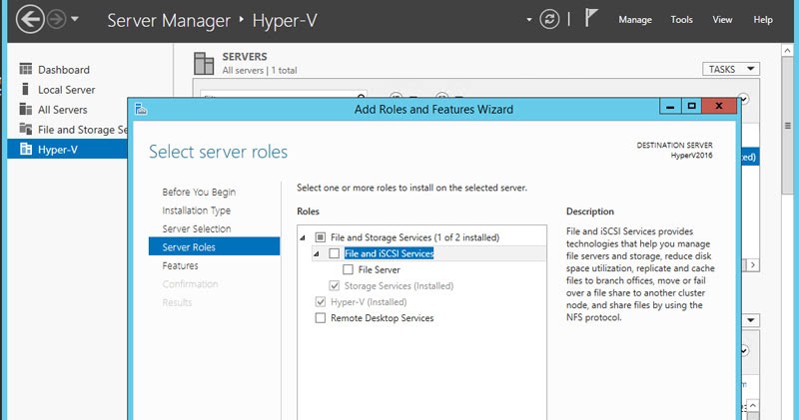The width and height of the screenshot is (799, 420).
Task: Close the Add Roles and Features Wizard
Action: click(719, 106)
